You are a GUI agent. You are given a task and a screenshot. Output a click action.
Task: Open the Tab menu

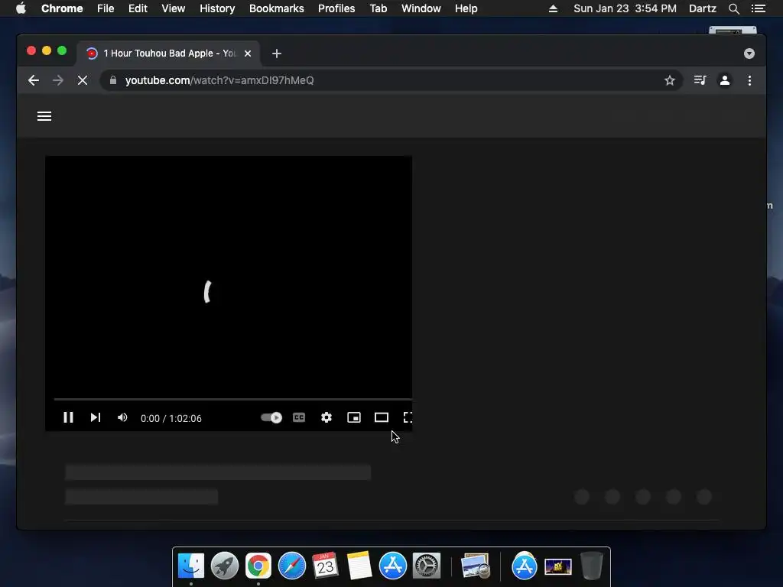[378, 8]
